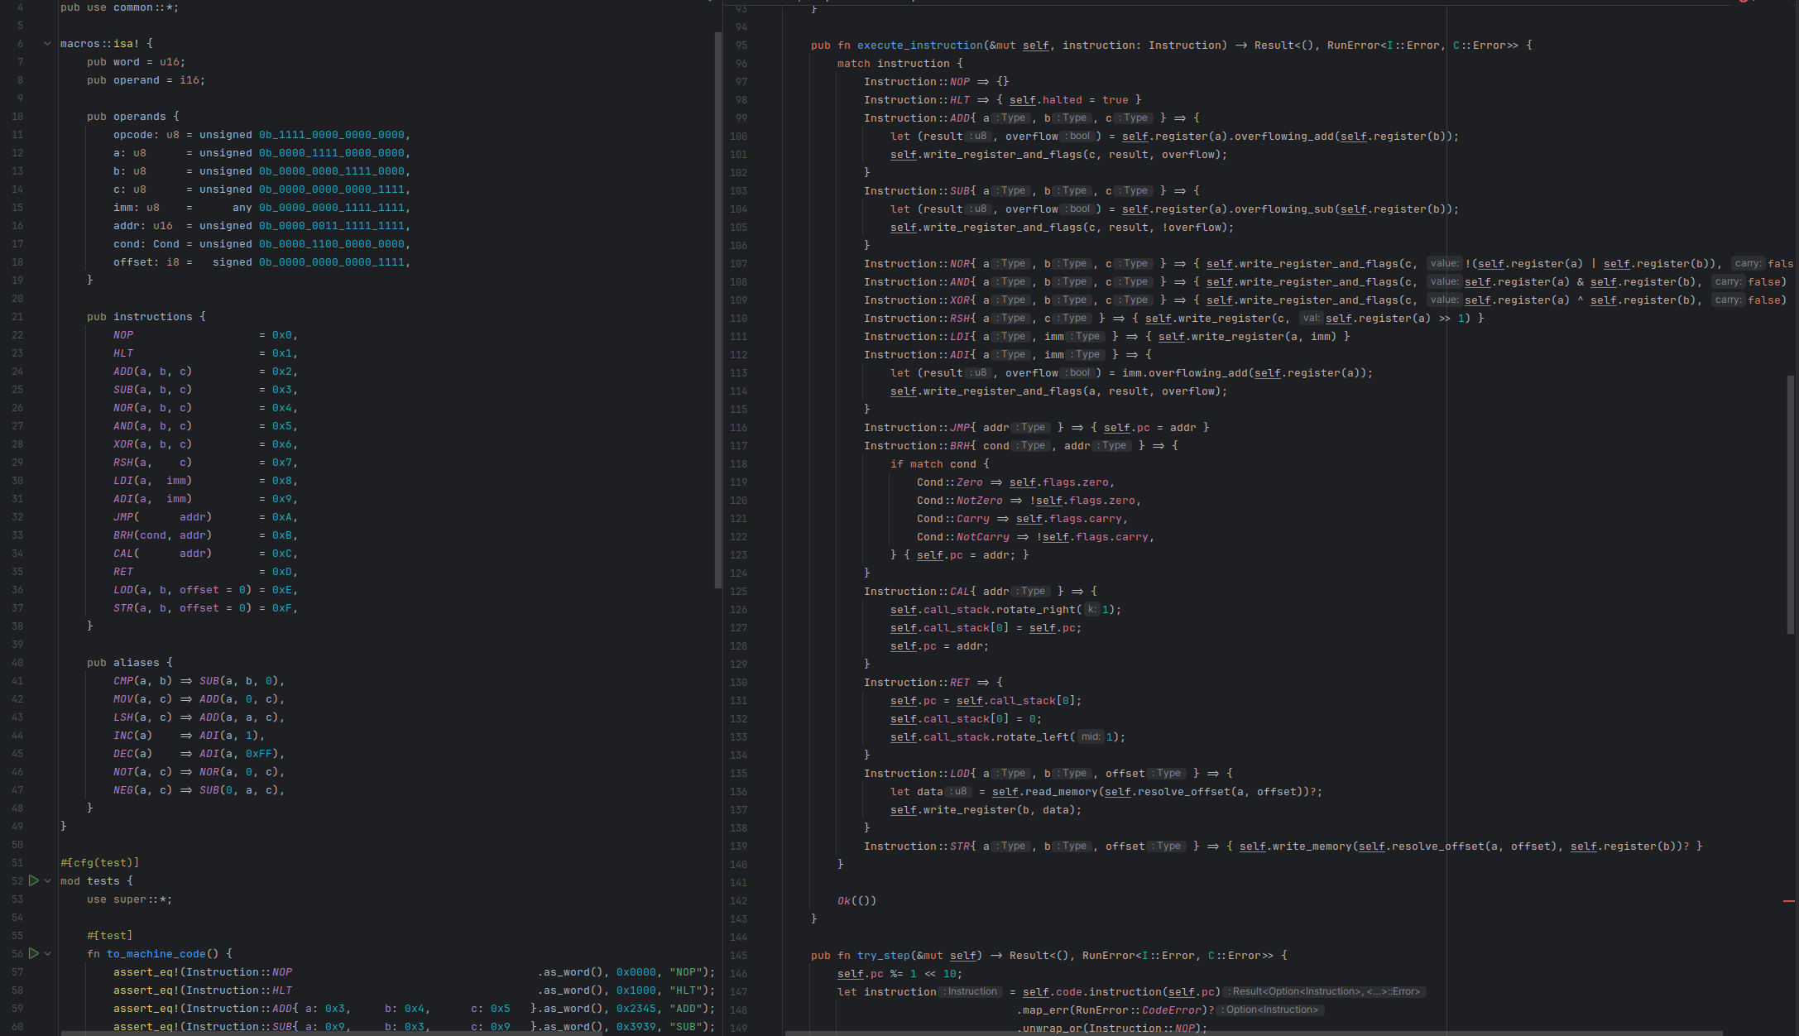Click 'pub instructions' block header
The image size is (1799, 1036).
(x=146, y=317)
